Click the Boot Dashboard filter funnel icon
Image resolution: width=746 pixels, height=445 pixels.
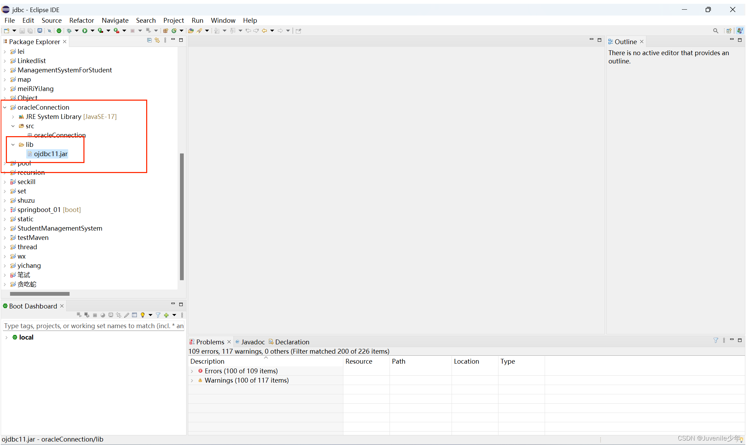(x=158, y=315)
